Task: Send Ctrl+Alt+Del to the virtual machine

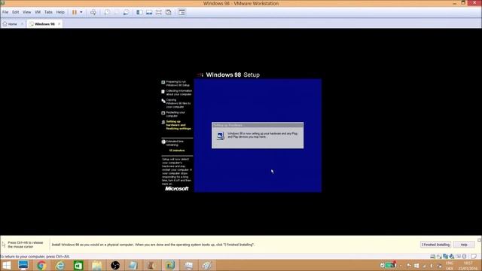Action: click(x=93, y=12)
